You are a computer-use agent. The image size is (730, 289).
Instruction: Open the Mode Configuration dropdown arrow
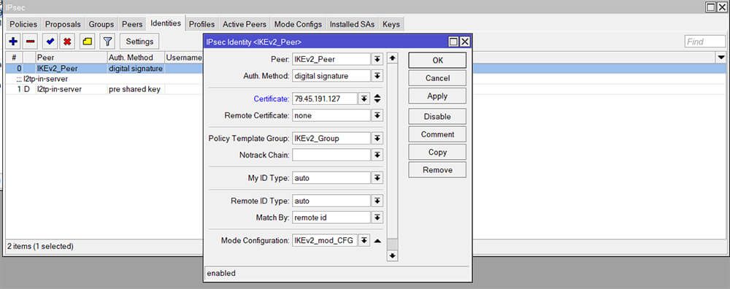[364, 241]
